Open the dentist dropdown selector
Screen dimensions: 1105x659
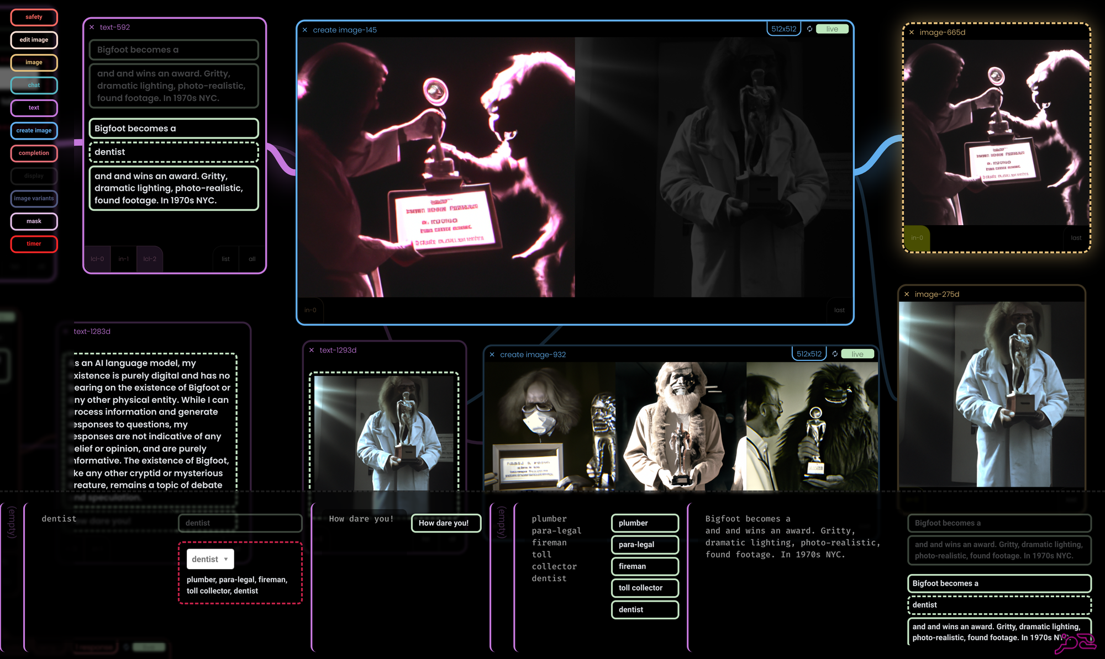[x=210, y=559]
